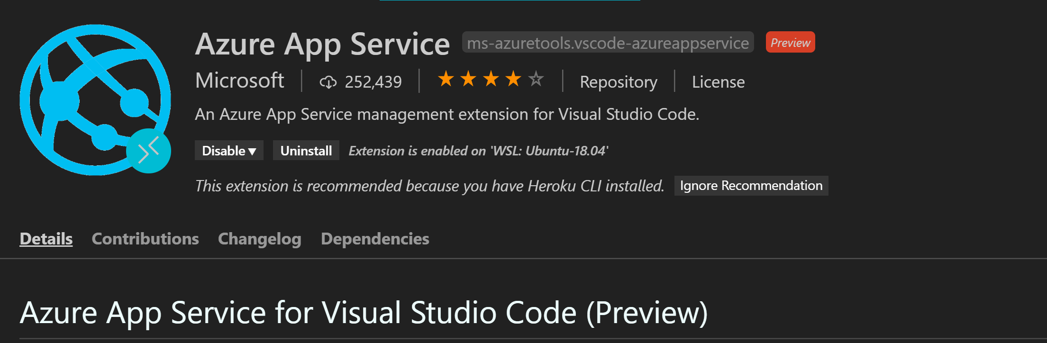Click the Azure App Service globe logo
Image resolution: width=1047 pixels, height=343 pixels.
coord(95,99)
